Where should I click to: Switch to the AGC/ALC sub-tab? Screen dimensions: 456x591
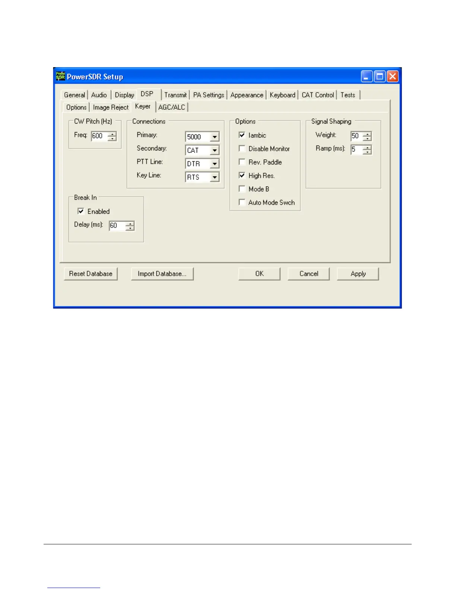coord(172,107)
